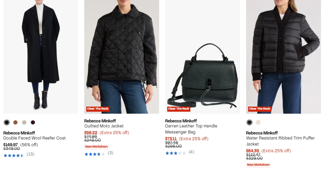Viewport: 322px width, 169px height.
Task: View star rating for the Wool Reefer Coat
Action: [x=14, y=156]
